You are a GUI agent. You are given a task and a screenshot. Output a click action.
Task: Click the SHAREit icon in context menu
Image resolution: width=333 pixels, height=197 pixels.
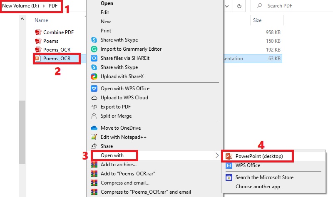click(x=94, y=58)
